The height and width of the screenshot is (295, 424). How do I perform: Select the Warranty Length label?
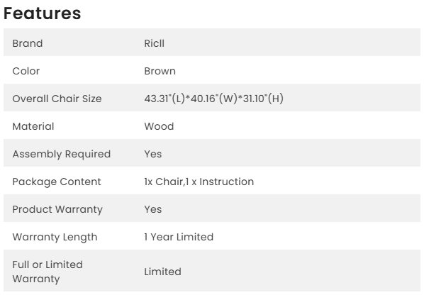tap(55, 237)
